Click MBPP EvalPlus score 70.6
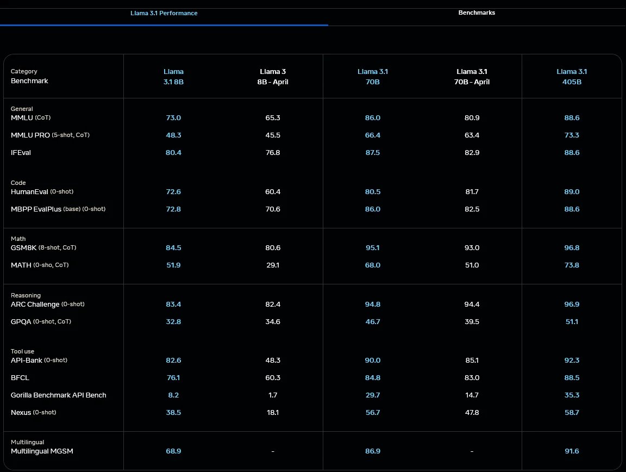 [273, 209]
